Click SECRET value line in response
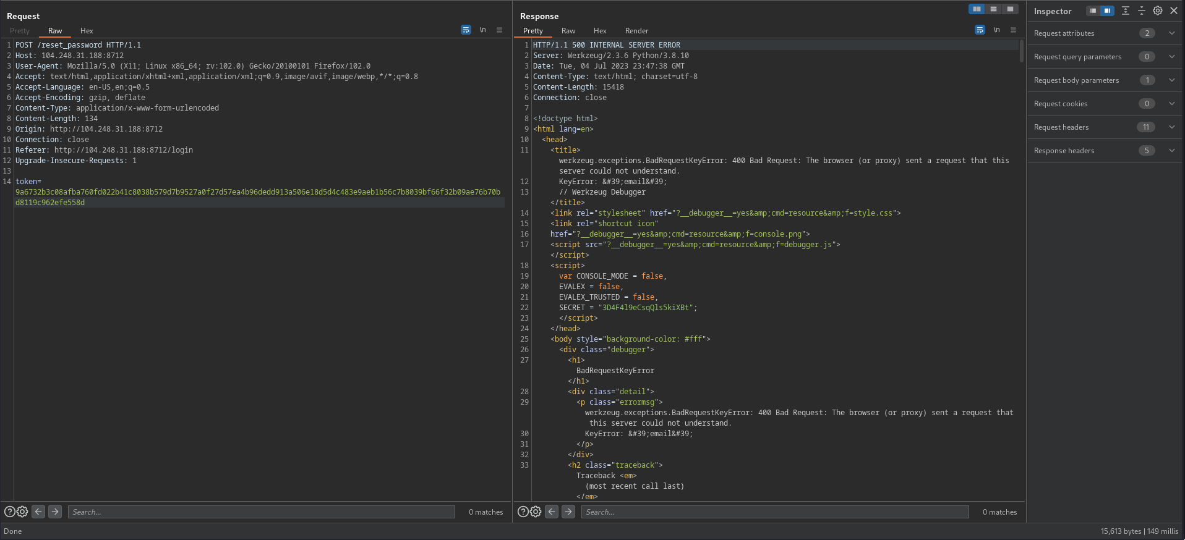This screenshot has width=1185, height=540. pos(628,308)
